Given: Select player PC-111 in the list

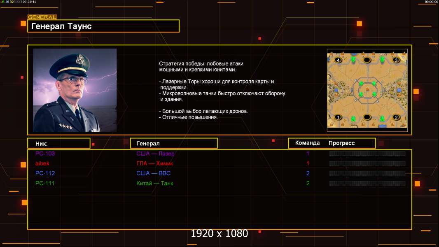Looking at the screenshot, I should 45,184.
